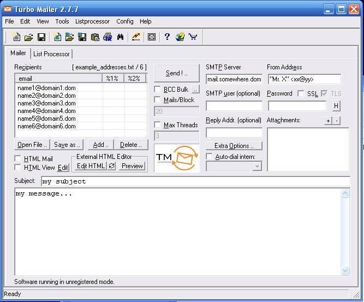Viewport: 364px width, 302px height.
Task: Click the blue question mark help icon
Action: coord(168,37)
